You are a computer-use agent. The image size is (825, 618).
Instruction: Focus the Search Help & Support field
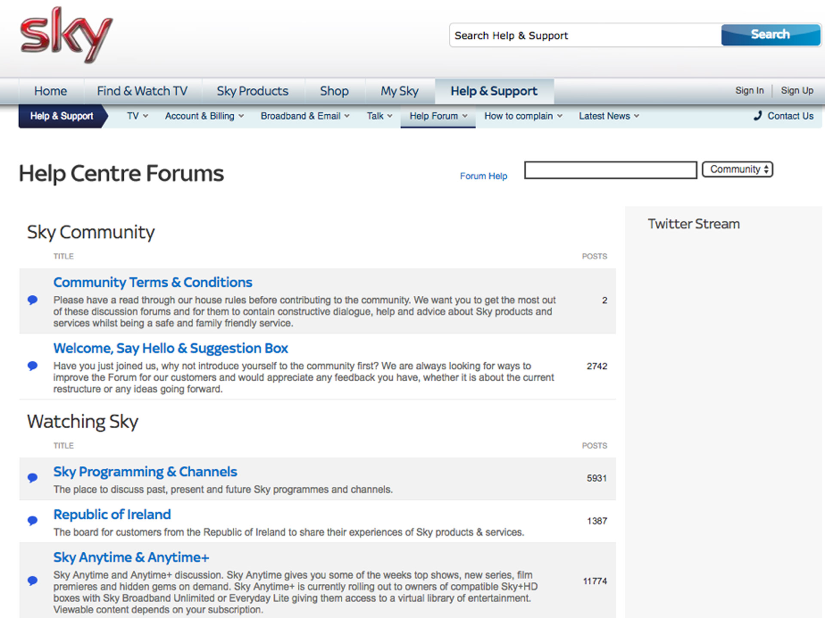coord(584,36)
